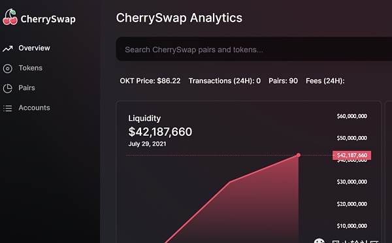Click the Accounts list icon
This screenshot has height=243, width=392.
(7, 108)
